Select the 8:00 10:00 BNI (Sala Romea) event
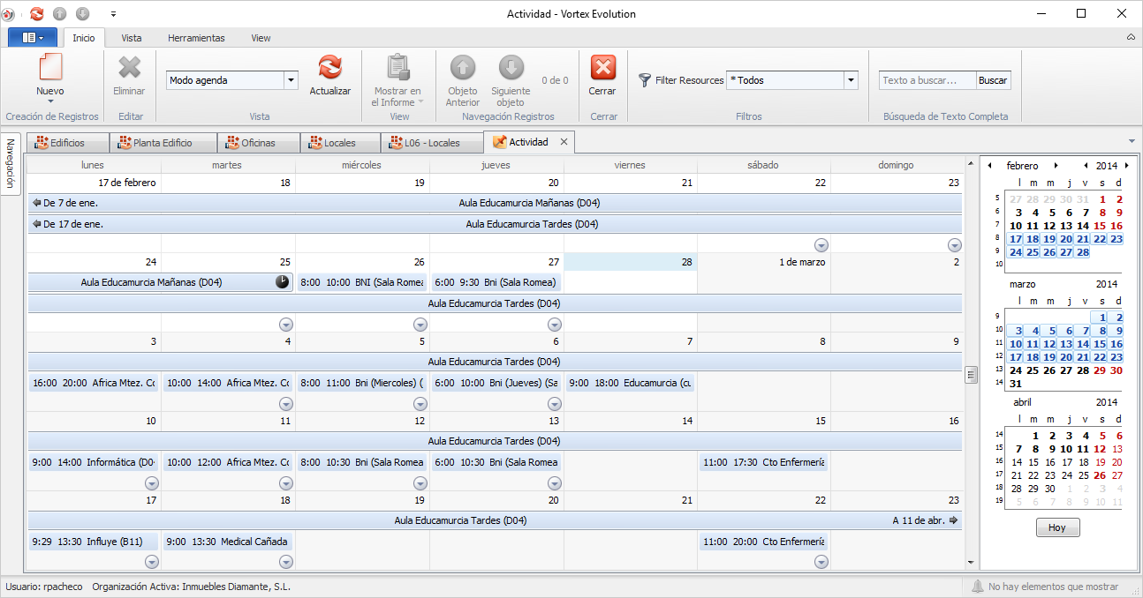Viewport: 1143px width, 598px height. click(361, 282)
